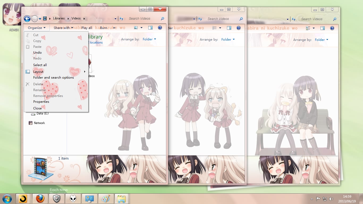Refresh the rightmost window

294,19
